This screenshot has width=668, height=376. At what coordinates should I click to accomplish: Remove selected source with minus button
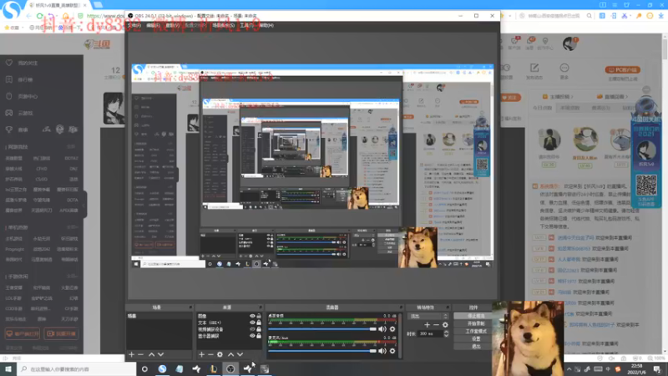210,354
